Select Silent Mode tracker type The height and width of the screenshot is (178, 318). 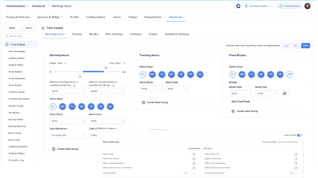208,149
